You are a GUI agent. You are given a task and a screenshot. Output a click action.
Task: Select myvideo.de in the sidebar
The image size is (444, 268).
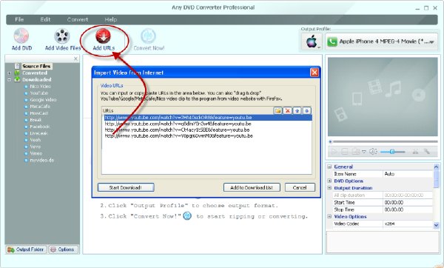(x=42, y=161)
